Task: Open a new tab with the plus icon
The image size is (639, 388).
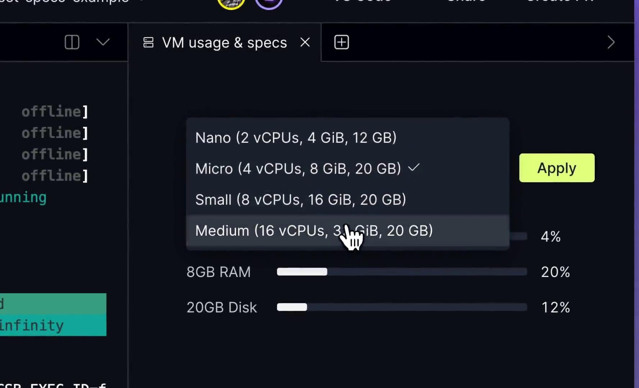Action: 341,42
